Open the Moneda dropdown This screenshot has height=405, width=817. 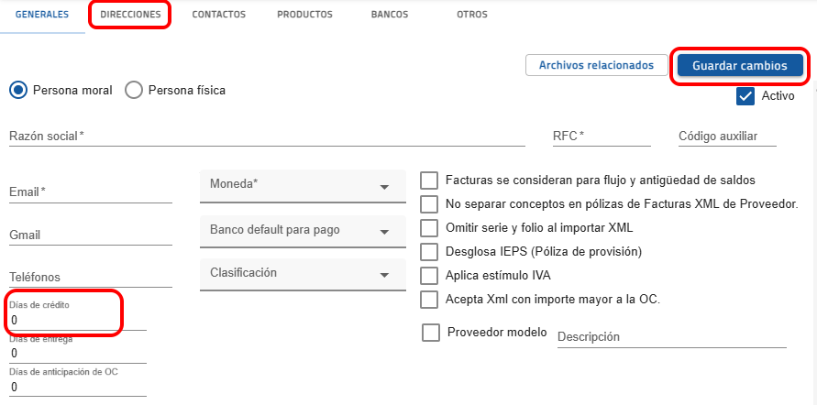[302, 186]
